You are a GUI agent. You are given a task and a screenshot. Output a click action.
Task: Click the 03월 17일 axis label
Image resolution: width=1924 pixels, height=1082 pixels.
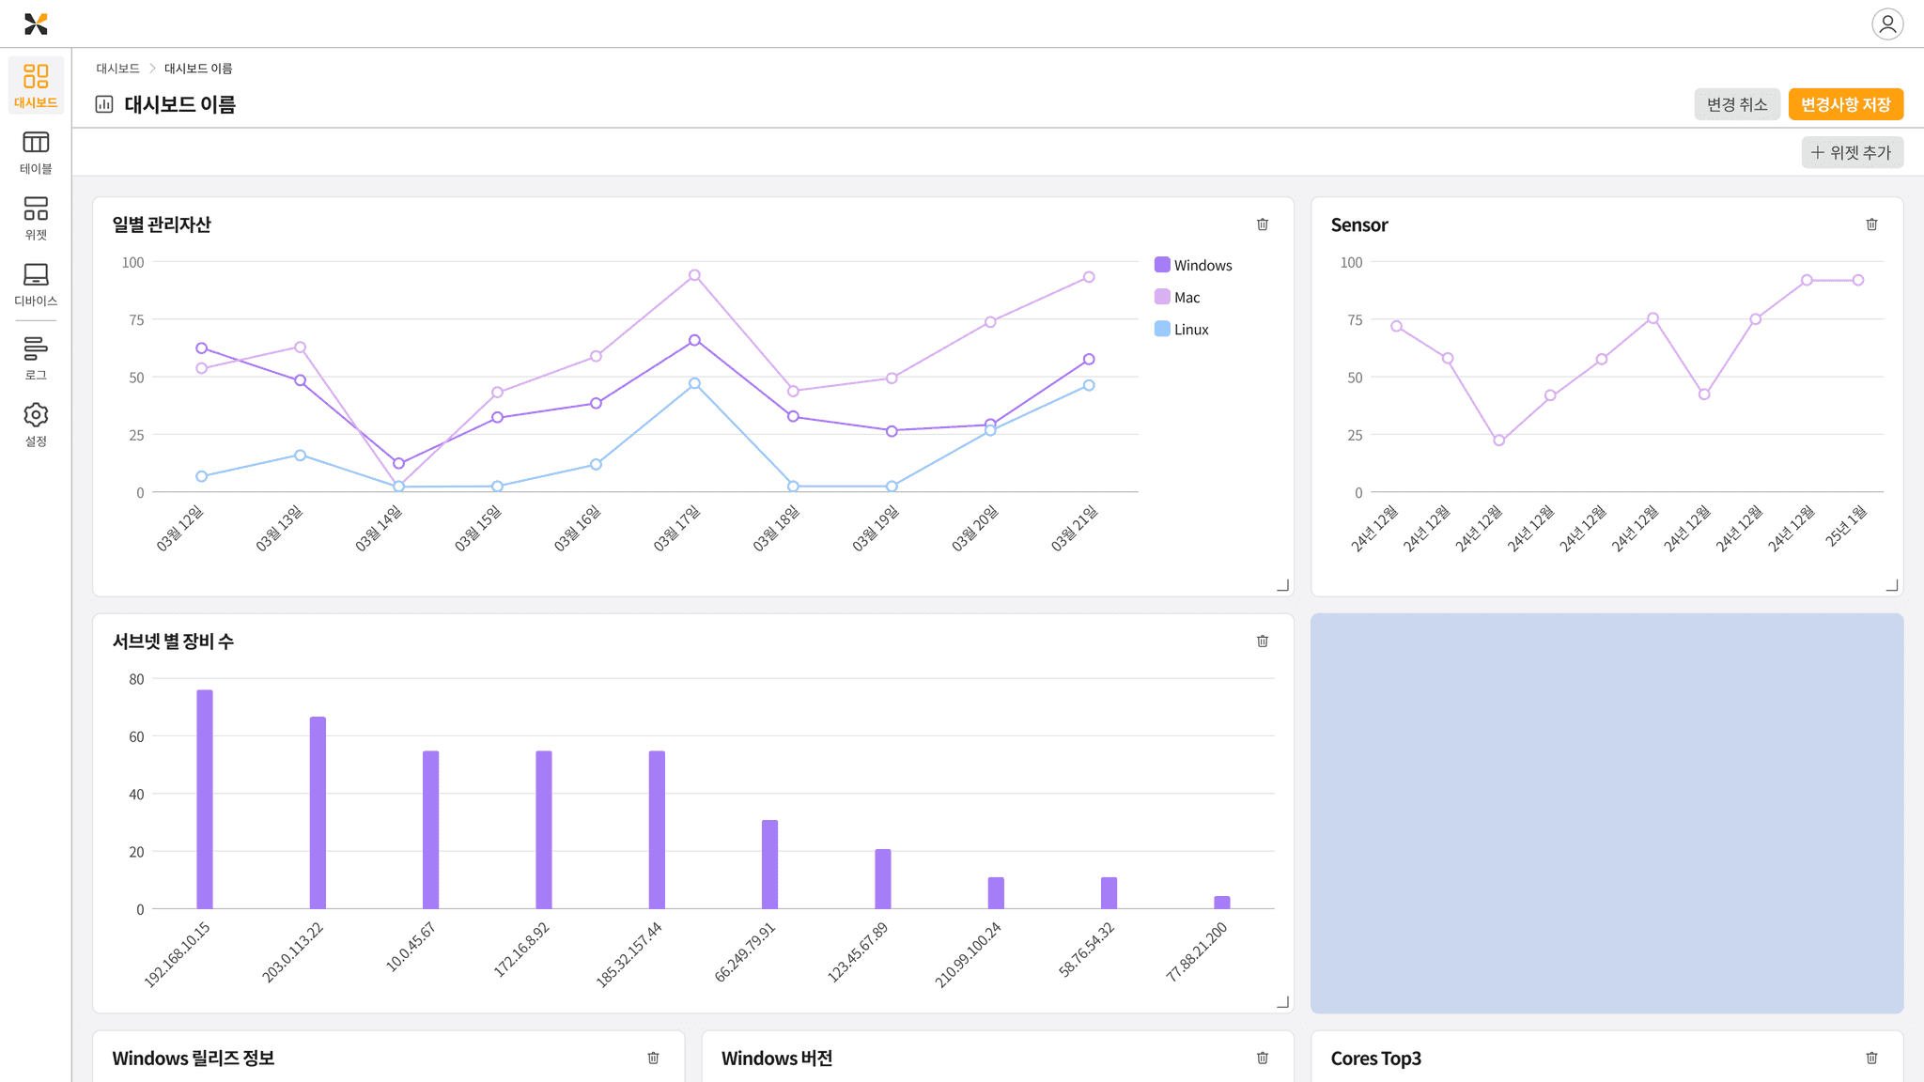point(677,528)
